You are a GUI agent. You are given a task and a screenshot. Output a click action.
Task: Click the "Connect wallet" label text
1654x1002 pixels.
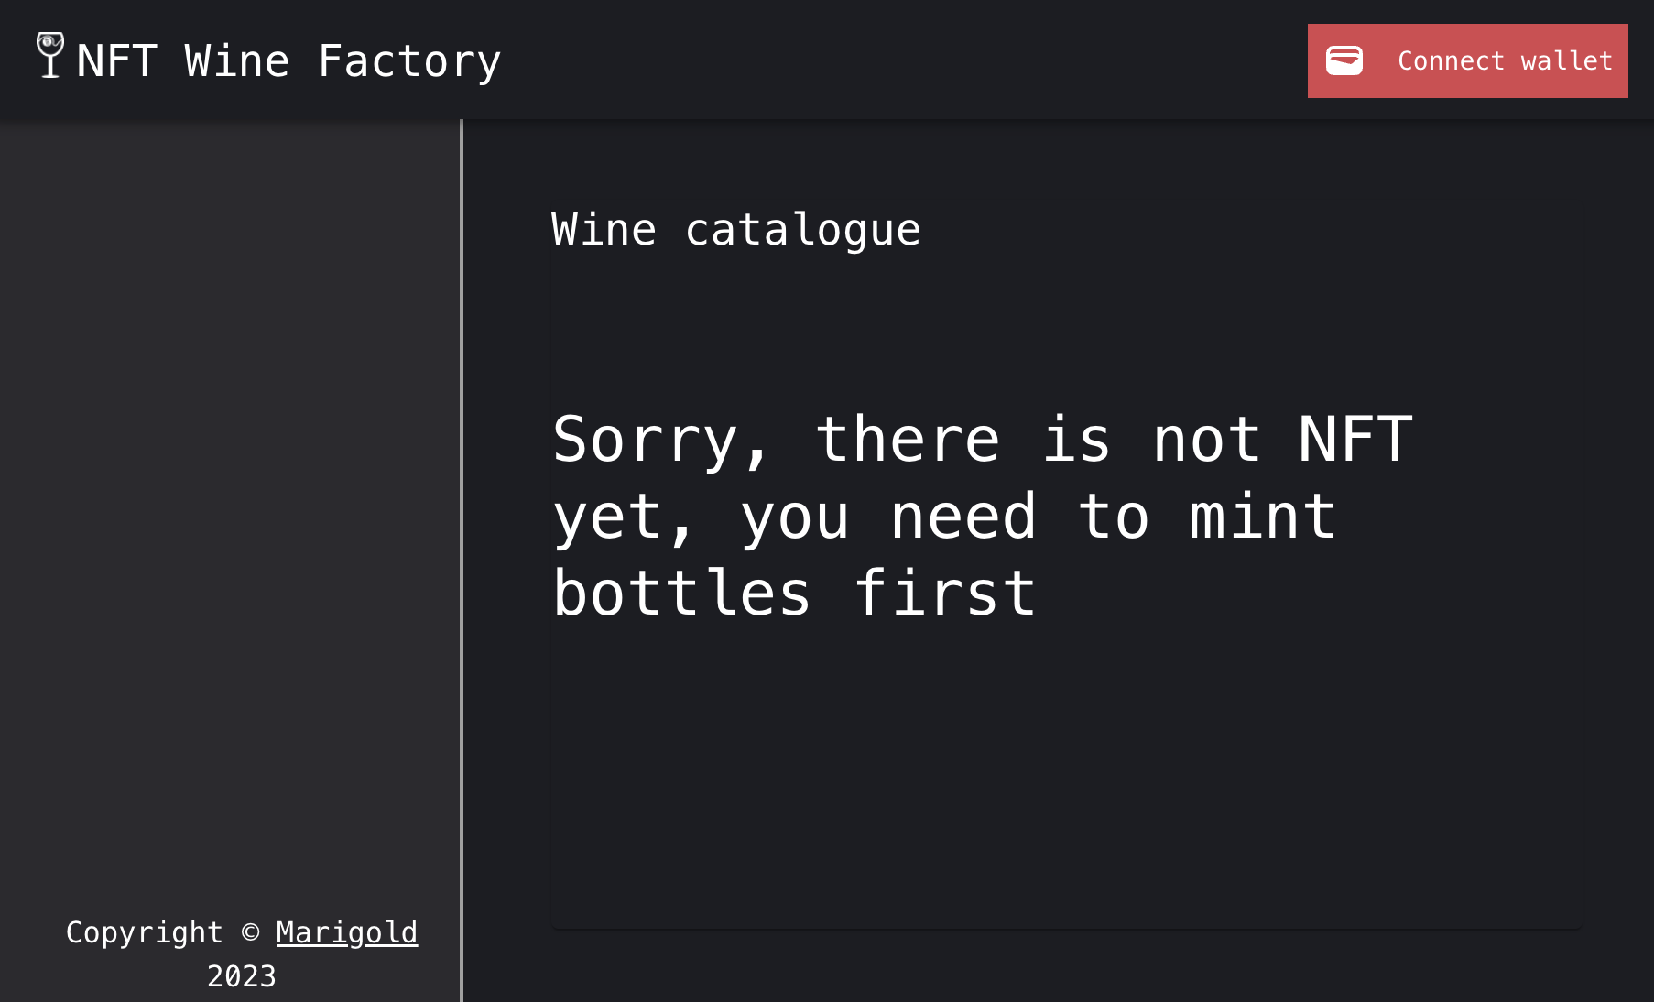(x=1505, y=61)
